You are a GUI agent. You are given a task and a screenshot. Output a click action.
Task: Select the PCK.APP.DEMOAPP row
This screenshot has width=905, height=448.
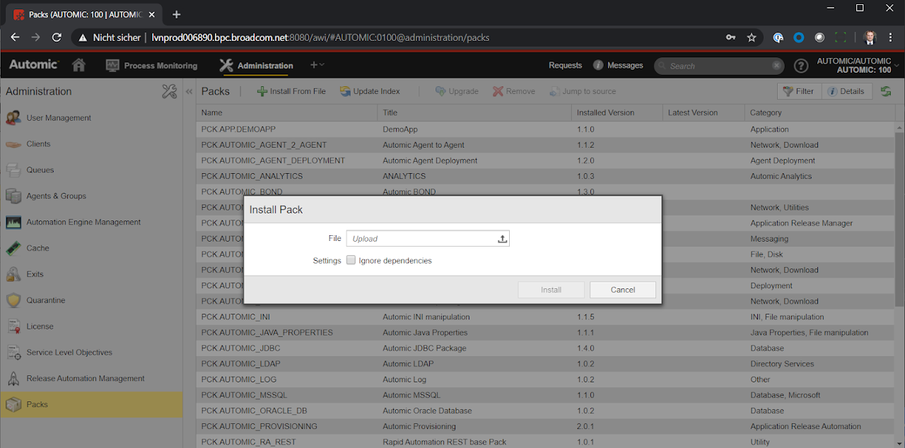tap(546, 129)
